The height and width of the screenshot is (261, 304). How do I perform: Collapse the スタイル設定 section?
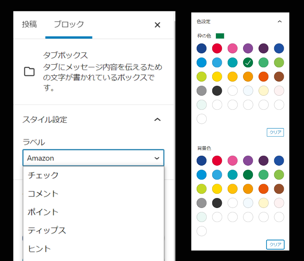coord(158,120)
